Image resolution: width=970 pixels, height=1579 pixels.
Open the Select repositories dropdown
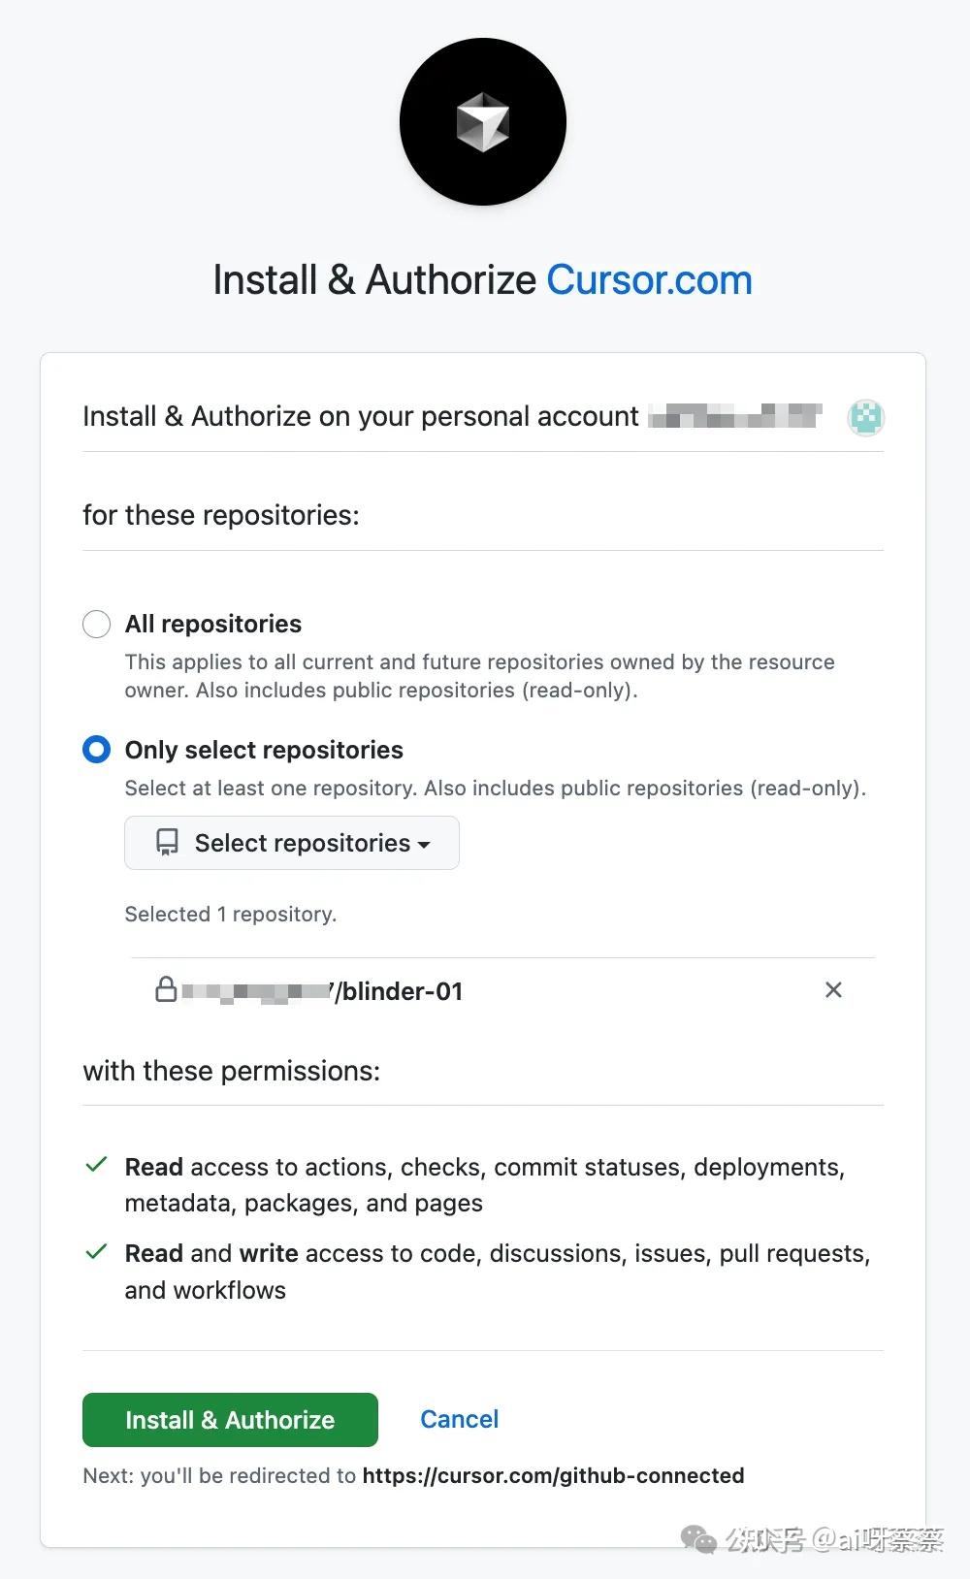pyautogui.click(x=291, y=843)
